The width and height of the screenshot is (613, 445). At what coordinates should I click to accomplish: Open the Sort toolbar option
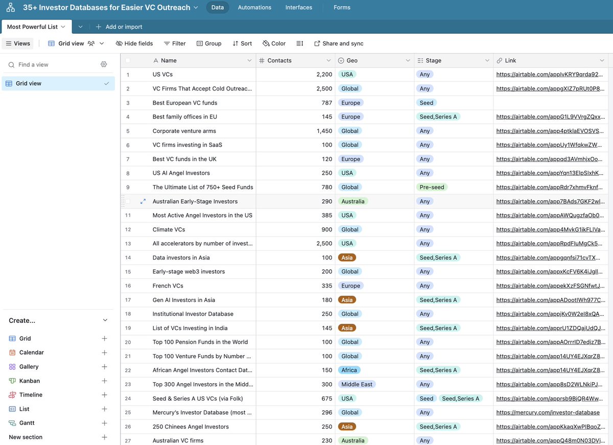pos(242,43)
